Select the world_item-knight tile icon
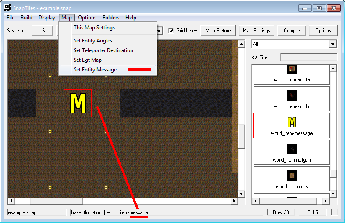The width and height of the screenshot is (345, 223). pyautogui.click(x=292, y=96)
